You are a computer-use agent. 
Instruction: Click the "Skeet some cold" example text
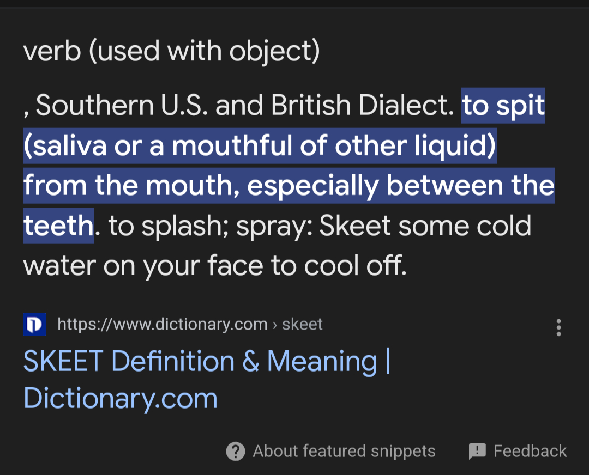[x=425, y=226]
